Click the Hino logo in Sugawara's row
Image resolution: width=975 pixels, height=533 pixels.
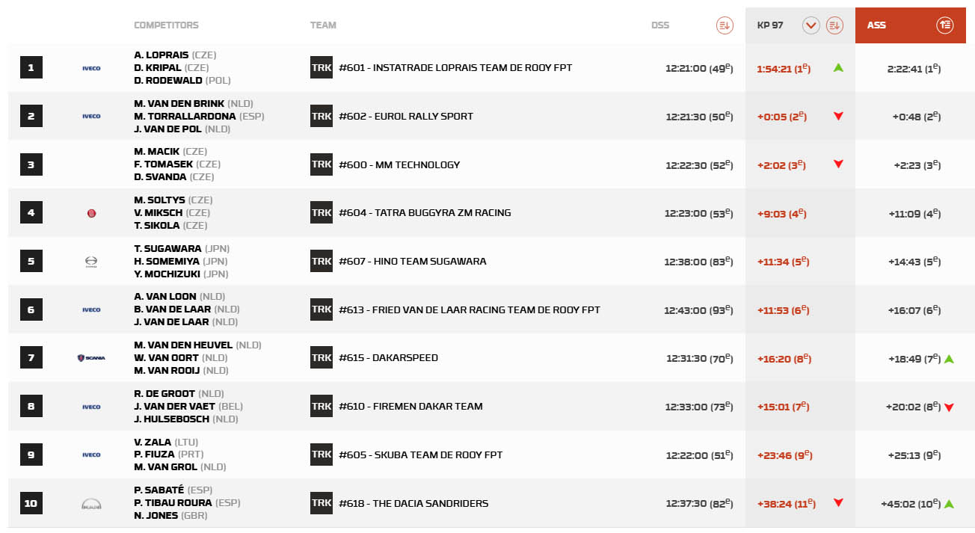(91, 261)
